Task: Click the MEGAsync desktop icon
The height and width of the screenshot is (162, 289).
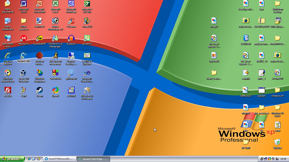Action: point(23,40)
